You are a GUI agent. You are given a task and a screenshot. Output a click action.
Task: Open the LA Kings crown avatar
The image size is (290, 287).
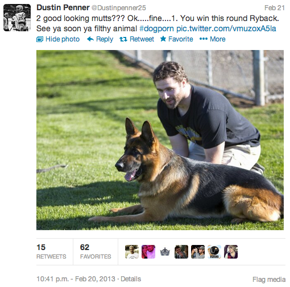[165, 252]
